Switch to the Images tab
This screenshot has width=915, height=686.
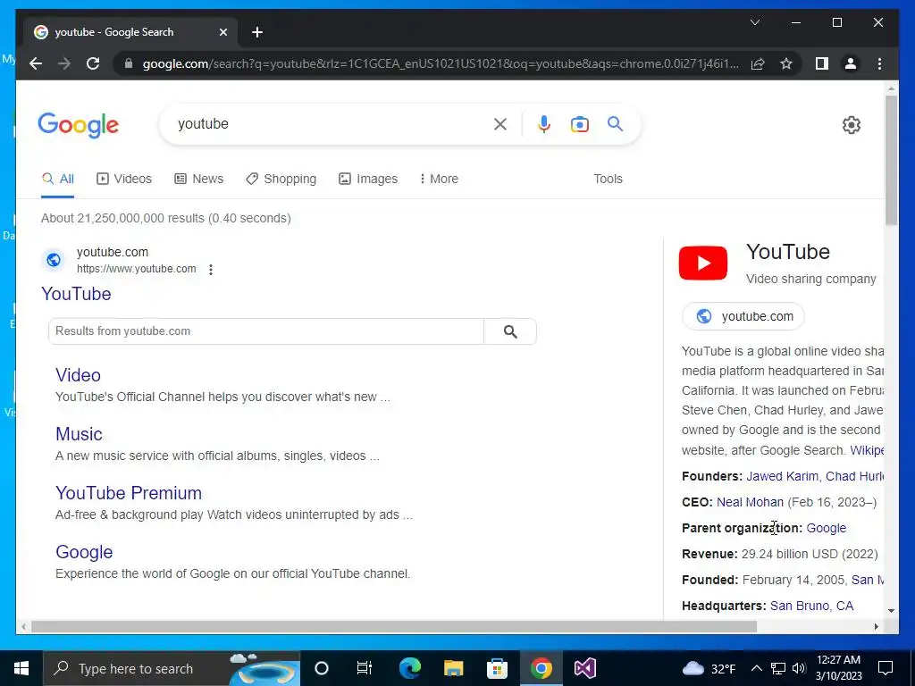click(x=368, y=179)
